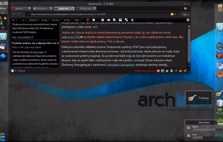This screenshot has height=142, width=223.
Task: Click the NoScript S status icon
Action: [171, 71]
